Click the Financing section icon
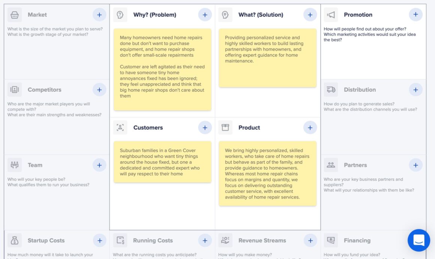This screenshot has width=435, height=259. click(x=330, y=240)
